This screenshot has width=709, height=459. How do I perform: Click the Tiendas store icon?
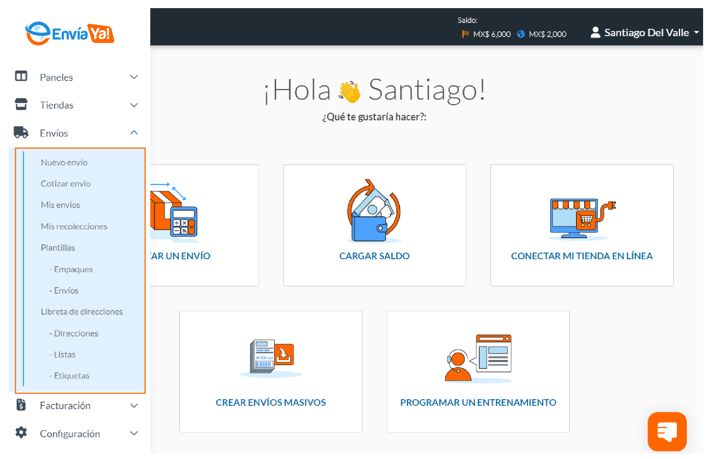pyautogui.click(x=21, y=105)
